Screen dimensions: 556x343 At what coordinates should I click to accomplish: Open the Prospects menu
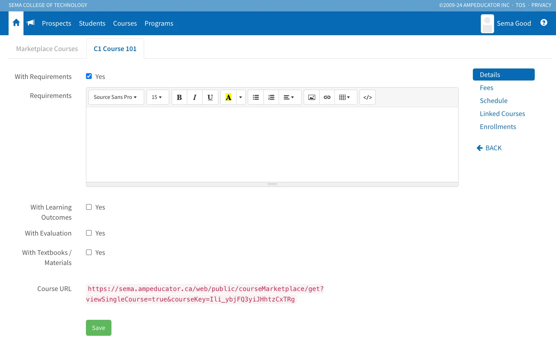(x=56, y=23)
